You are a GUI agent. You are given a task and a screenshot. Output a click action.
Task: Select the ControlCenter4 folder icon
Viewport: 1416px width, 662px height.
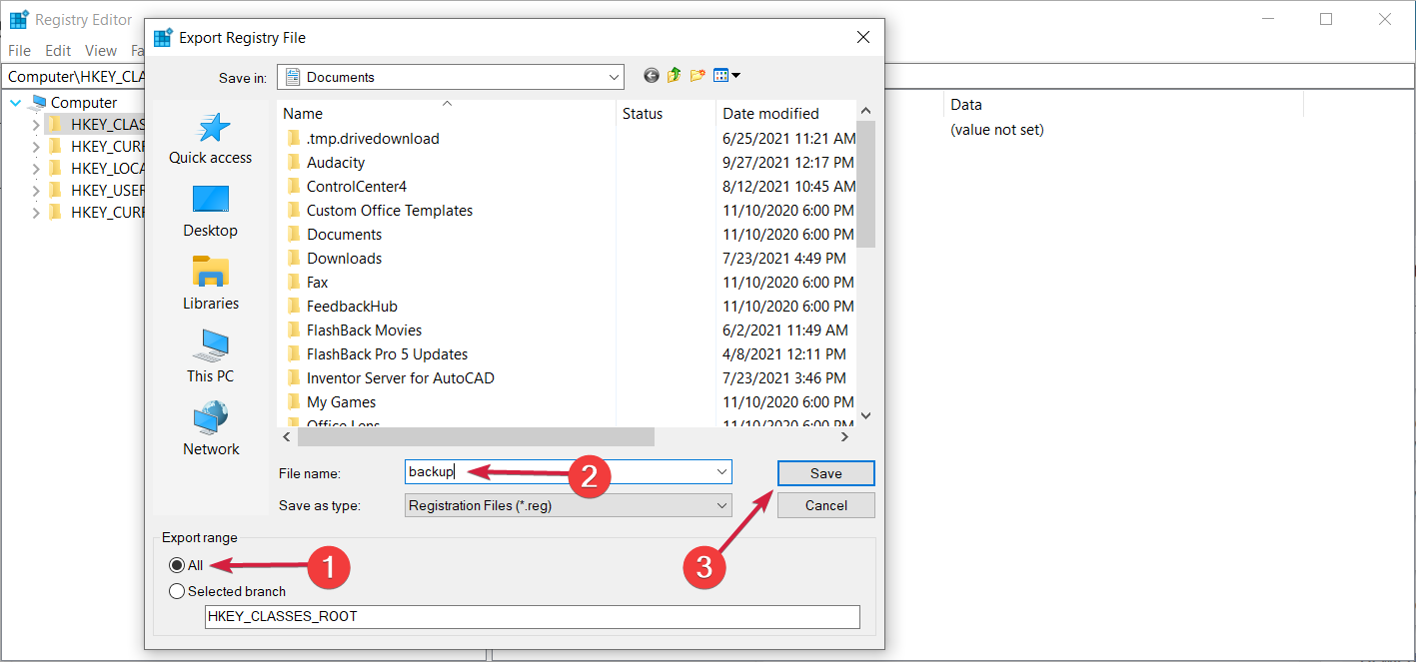[x=294, y=187]
